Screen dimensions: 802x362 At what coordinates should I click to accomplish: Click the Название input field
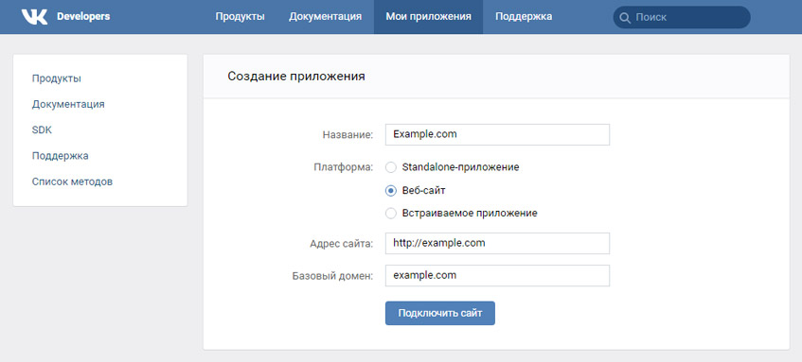(497, 134)
